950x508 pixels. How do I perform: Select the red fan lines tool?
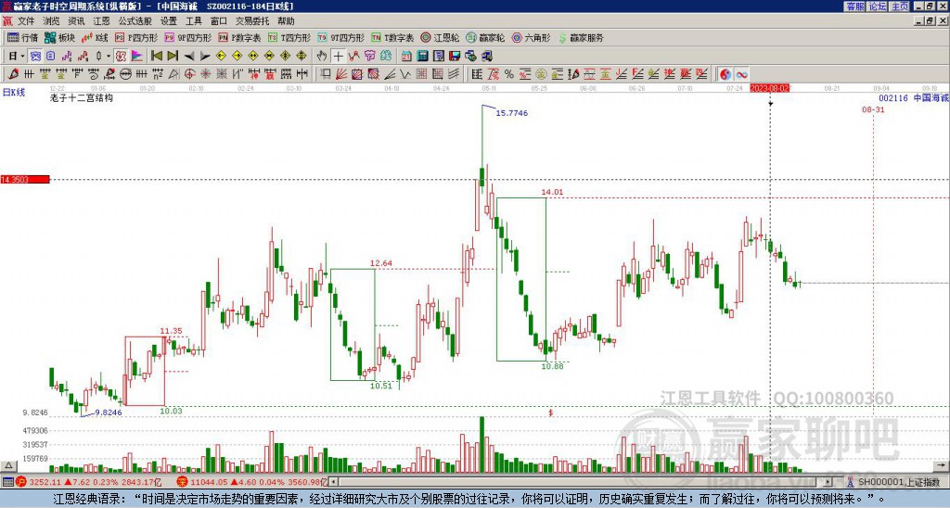click(x=341, y=74)
